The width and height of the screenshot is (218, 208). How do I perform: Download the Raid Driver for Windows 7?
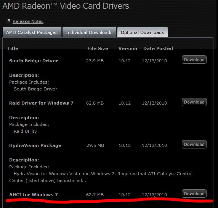click(x=194, y=102)
